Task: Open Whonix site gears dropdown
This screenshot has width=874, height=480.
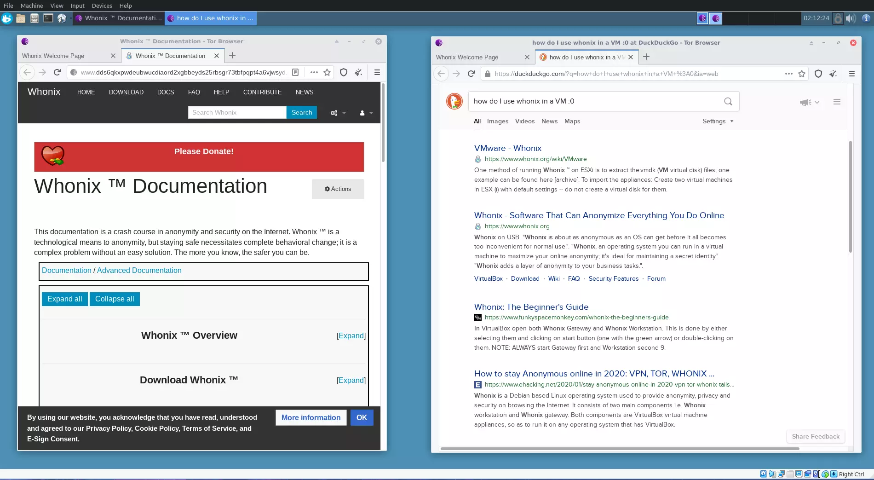Action: coord(338,113)
